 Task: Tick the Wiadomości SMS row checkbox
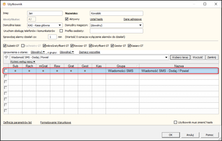pyautogui.click(x=6, y=70)
